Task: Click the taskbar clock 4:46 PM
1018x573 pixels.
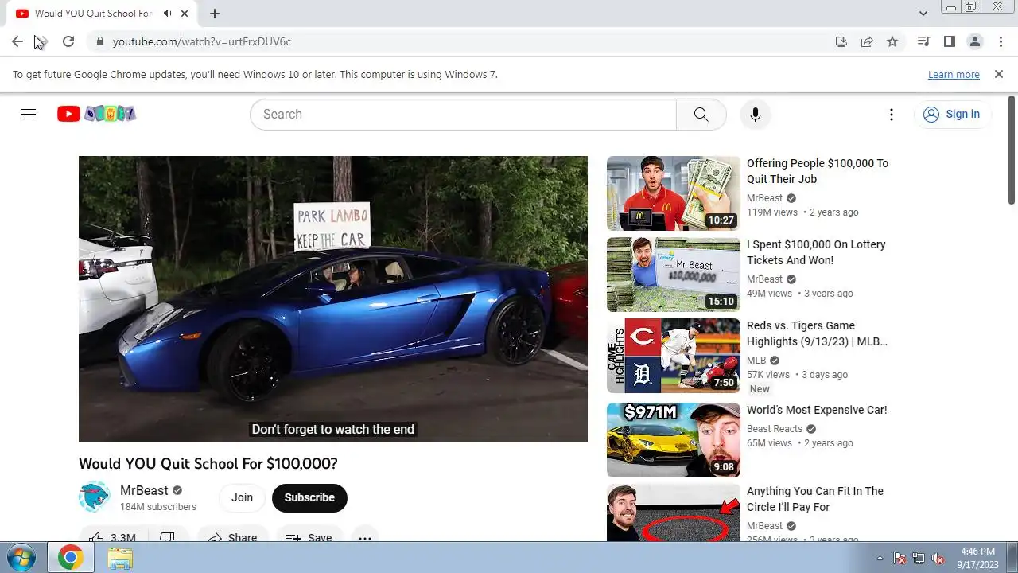Action: coord(977,551)
